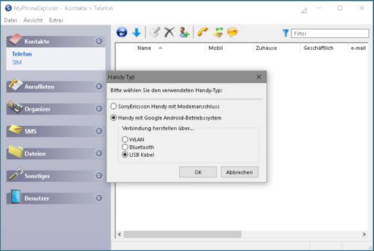374x251 pixels.
Task: Confirm with the OK button
Action: click(x=198, y=172)
